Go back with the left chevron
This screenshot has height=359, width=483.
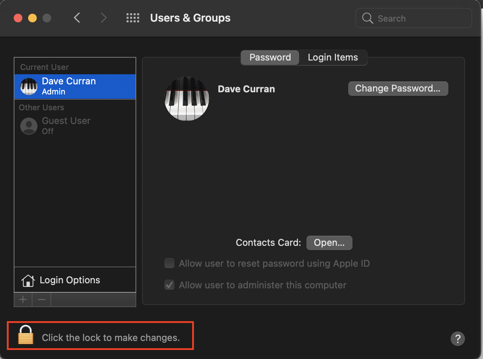click(x=77, y=18)
